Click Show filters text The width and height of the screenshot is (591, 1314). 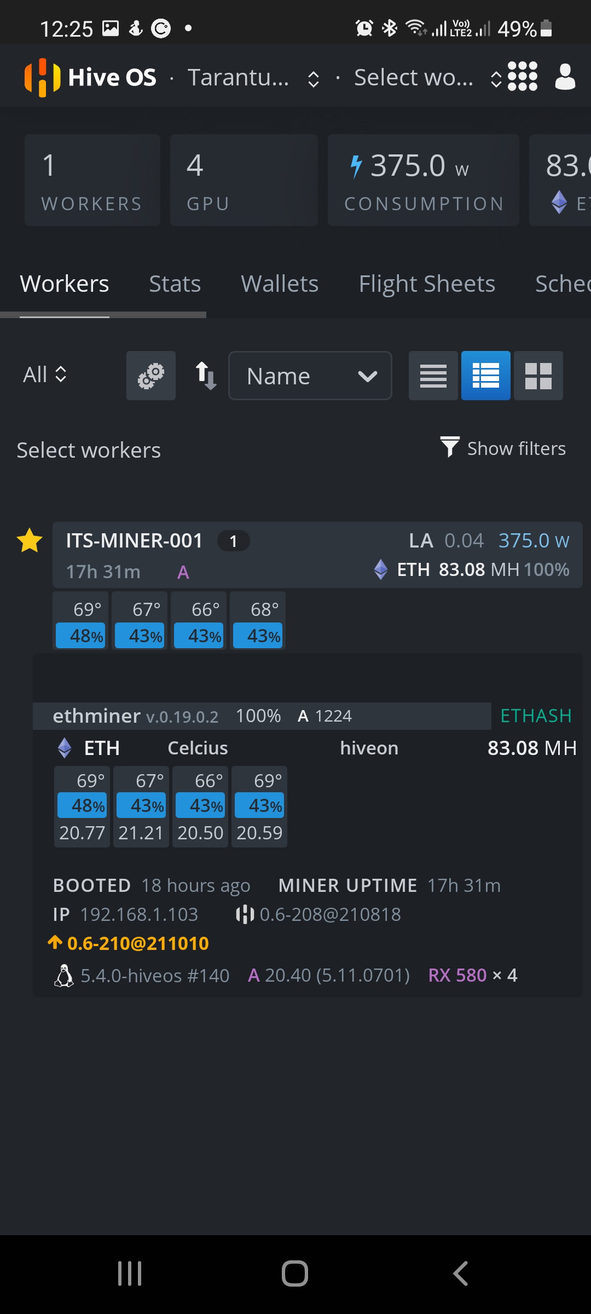click(517, 448)
